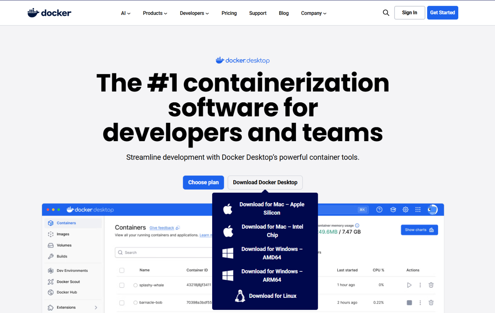Open the Give feedback link
Screen dimensions: 495x313
(x=162, y=228)
